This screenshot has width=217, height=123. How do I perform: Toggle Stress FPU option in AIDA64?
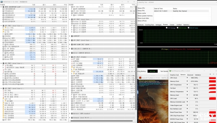click(141, 11)
